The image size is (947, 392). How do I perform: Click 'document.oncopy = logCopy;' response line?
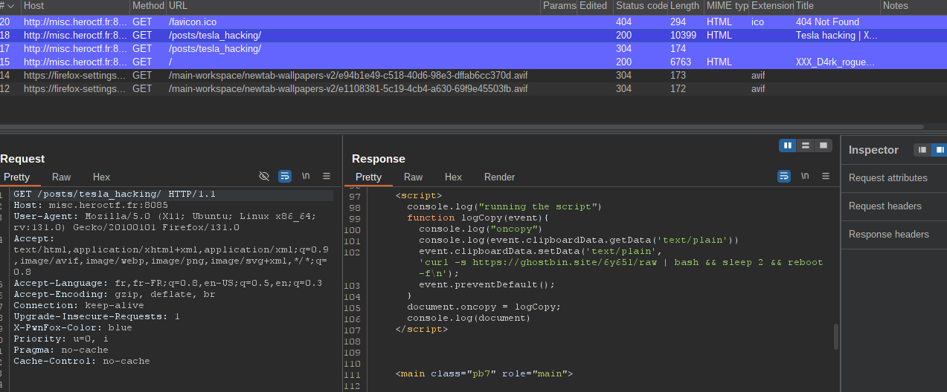point(484,307)
